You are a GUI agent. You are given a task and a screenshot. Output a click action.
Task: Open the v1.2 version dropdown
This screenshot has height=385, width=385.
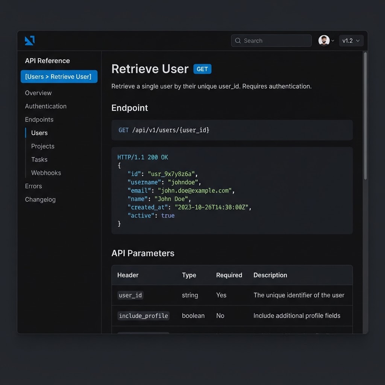(351, 41)
